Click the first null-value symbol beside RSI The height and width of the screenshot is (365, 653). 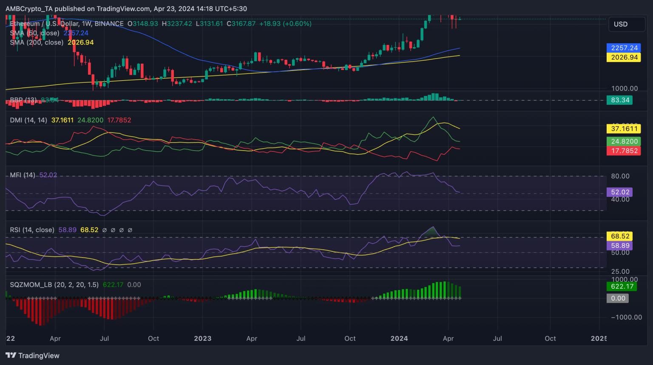105,230
